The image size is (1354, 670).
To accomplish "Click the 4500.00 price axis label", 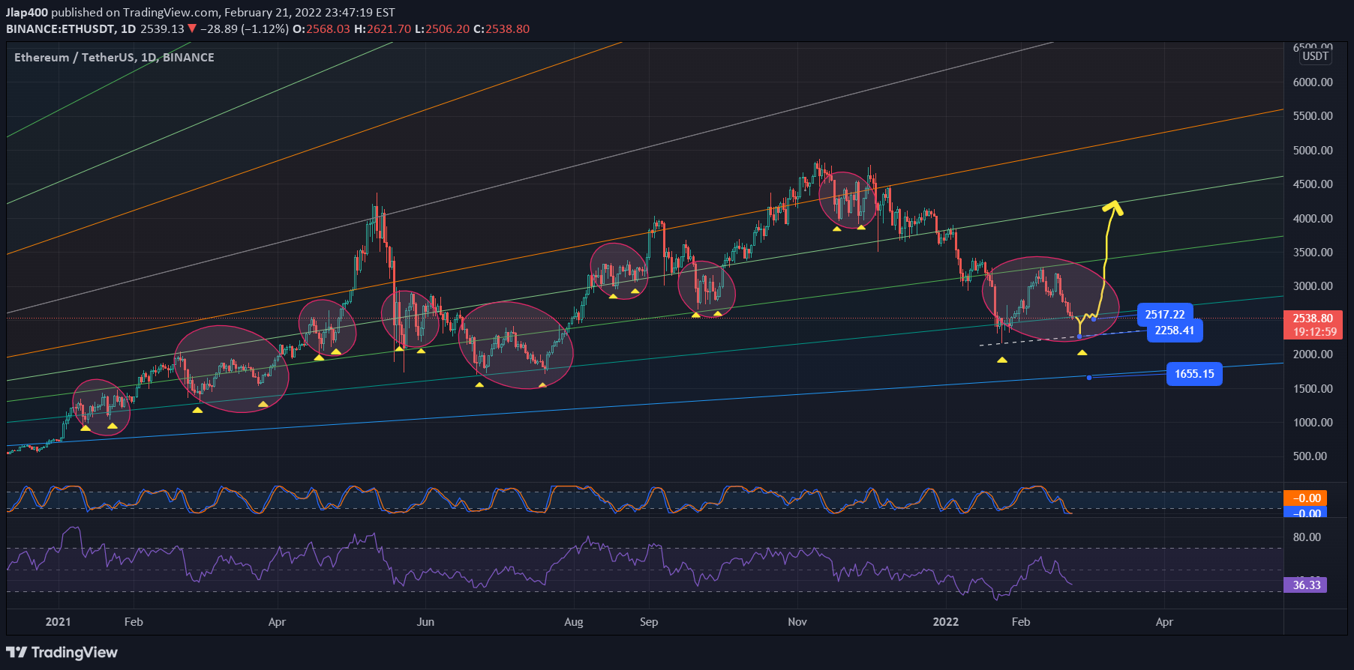I will (1313, 184).
